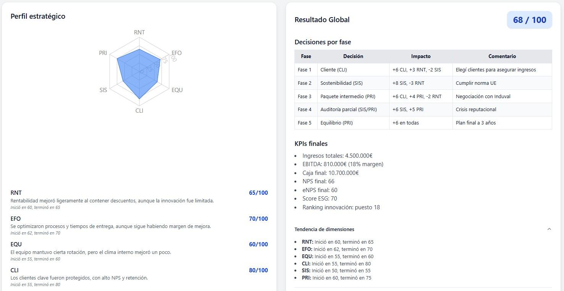Screen dimensions: 564x291
Task: Click the 68 / 100 global score badge
Action: [x=529, y=20]
